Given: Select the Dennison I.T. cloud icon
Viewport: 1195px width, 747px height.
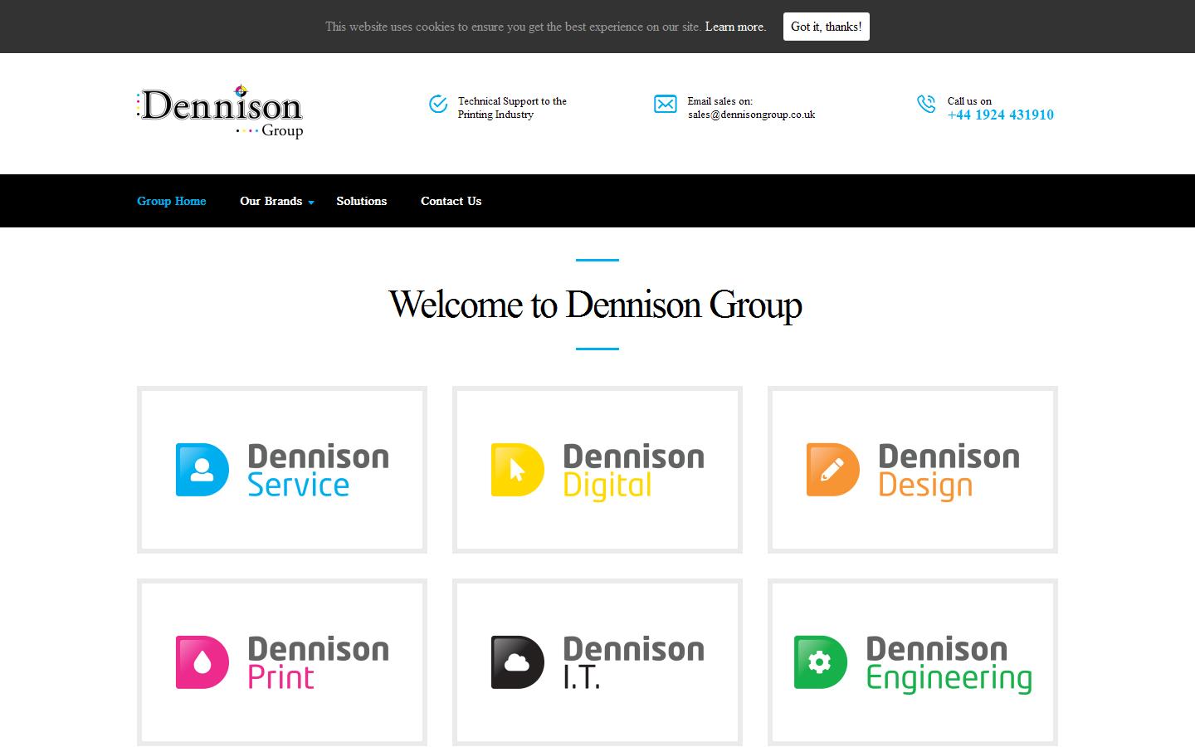Looking at the screenshot, I should coord(515,662).
